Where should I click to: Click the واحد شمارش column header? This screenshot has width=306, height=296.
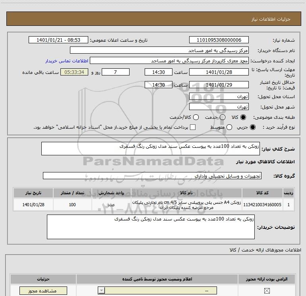pyautogui.click(x=111, y=193)
